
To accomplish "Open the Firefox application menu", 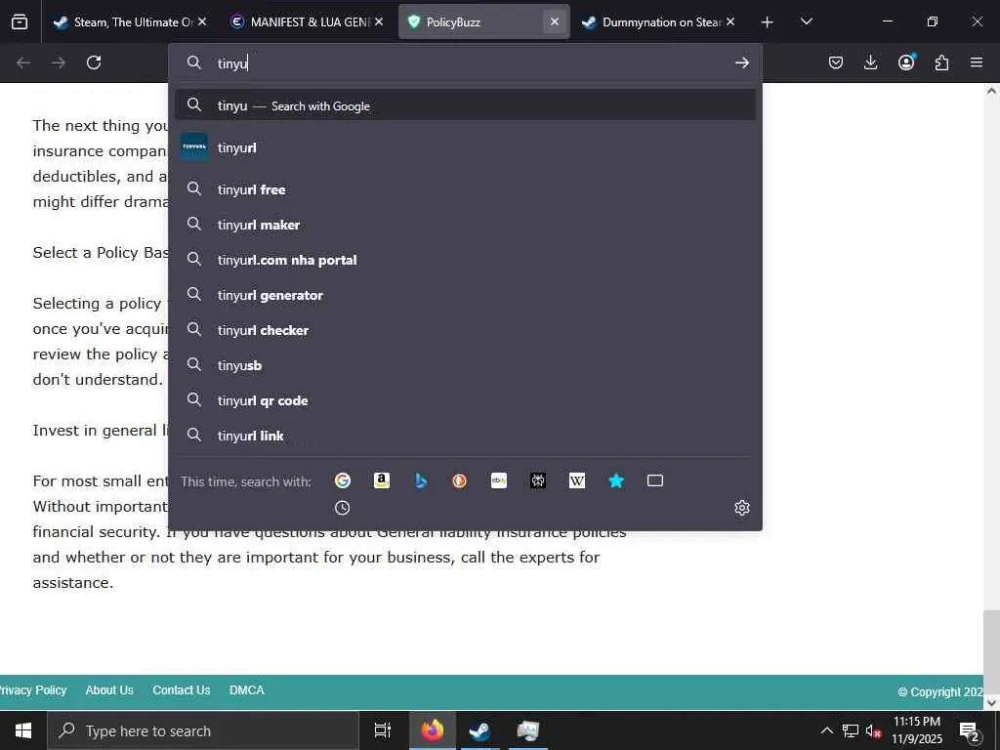I will click(x=977, y=62).
